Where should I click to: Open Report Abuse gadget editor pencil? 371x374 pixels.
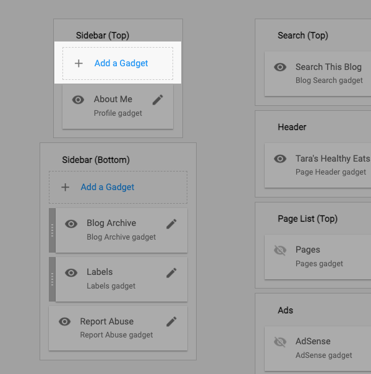coord(171,321)
